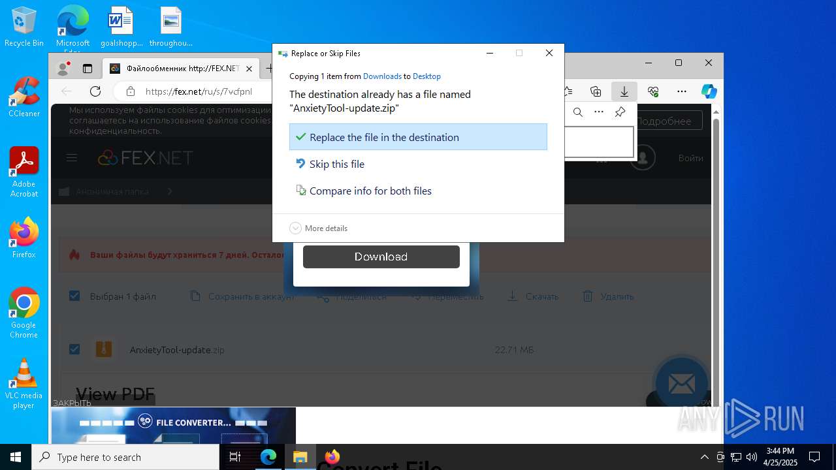Image resolution: width=836 pixels, height=470 pixels.
Task: Open a new Edge tab
Action: (x=268, y=69)
